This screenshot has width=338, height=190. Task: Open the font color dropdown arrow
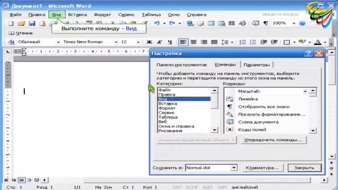coord(325,42)
